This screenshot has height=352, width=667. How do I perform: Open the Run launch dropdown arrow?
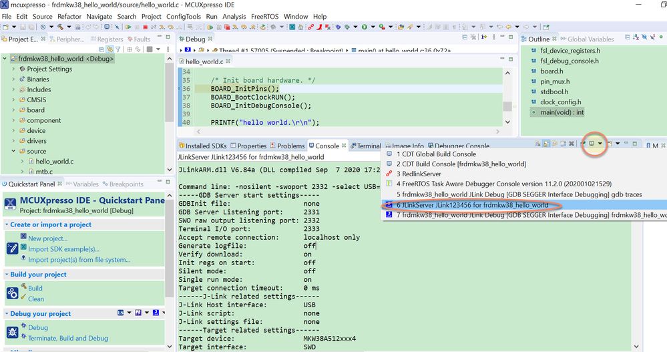click(x=373, y=27)
